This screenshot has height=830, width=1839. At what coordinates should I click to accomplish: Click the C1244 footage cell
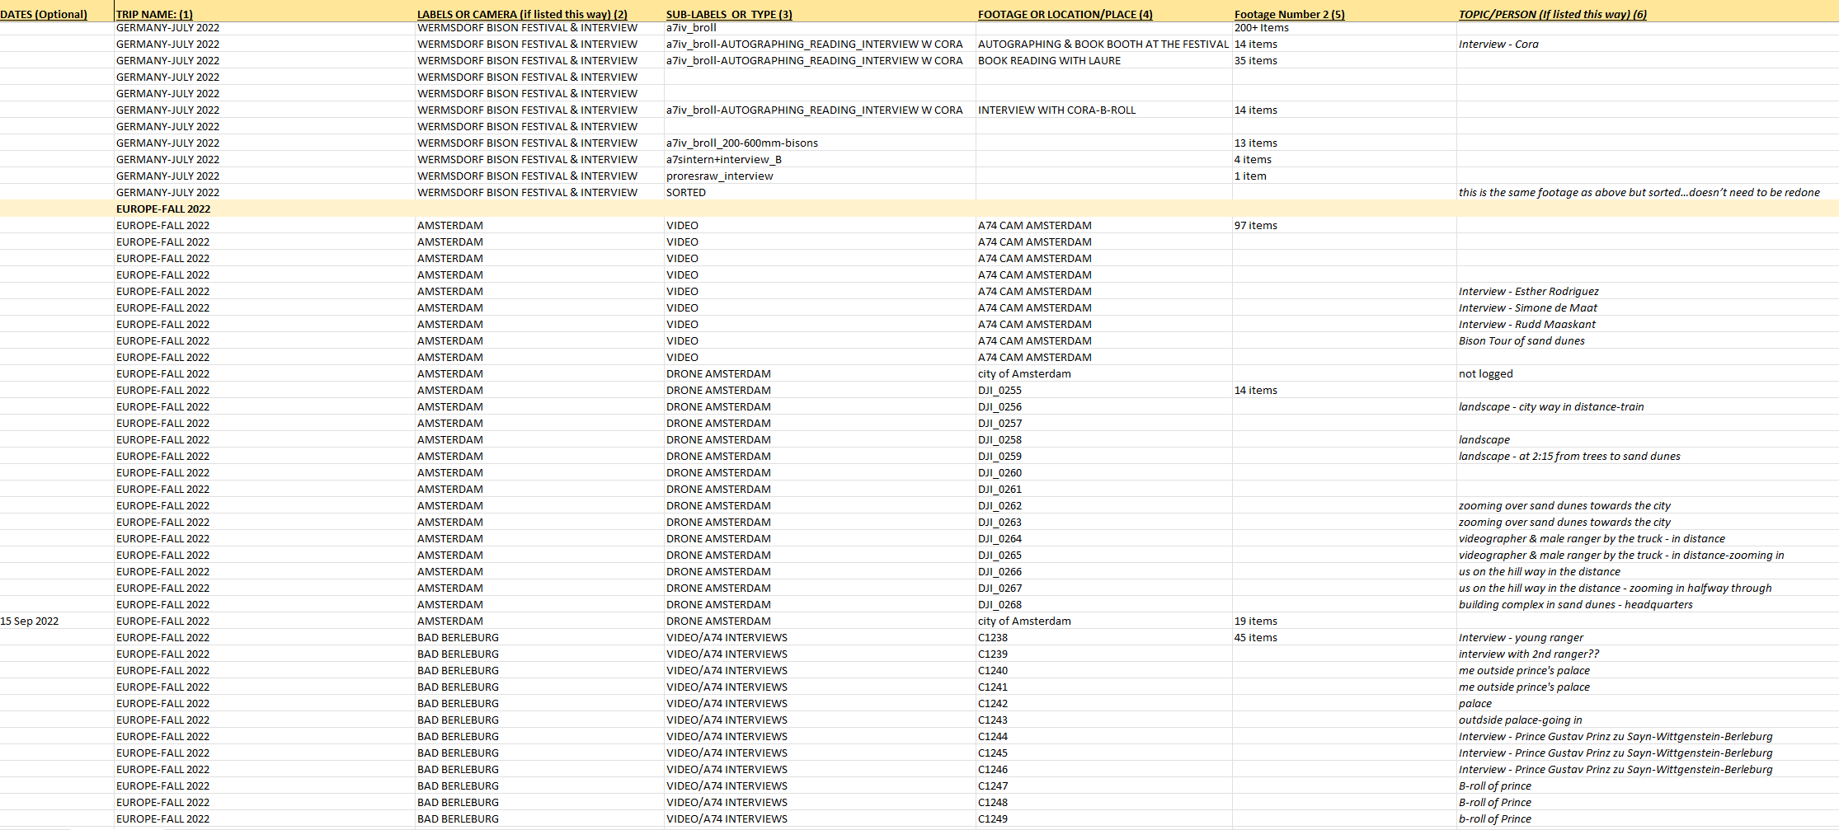pyautogui.click(x=993, y=736)
